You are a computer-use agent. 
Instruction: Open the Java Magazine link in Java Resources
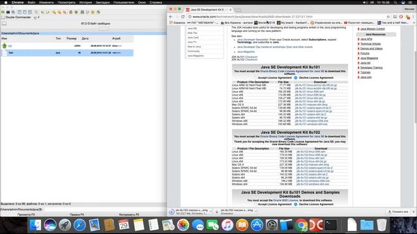tap(369, 58)
